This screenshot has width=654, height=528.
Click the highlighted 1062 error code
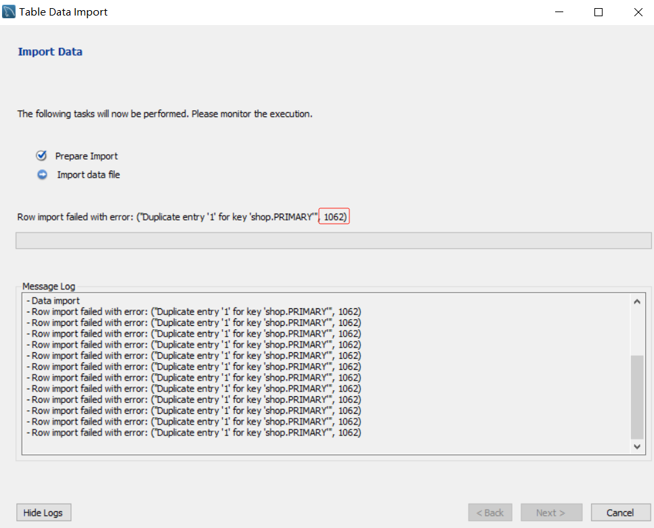point(334,217)
